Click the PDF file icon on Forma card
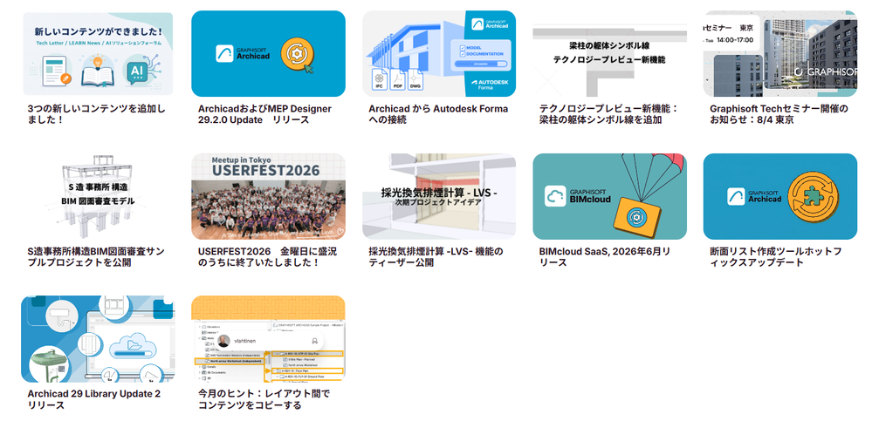Image resolution: width=872 pixels, height=421 pixels. tap(398, 80)
